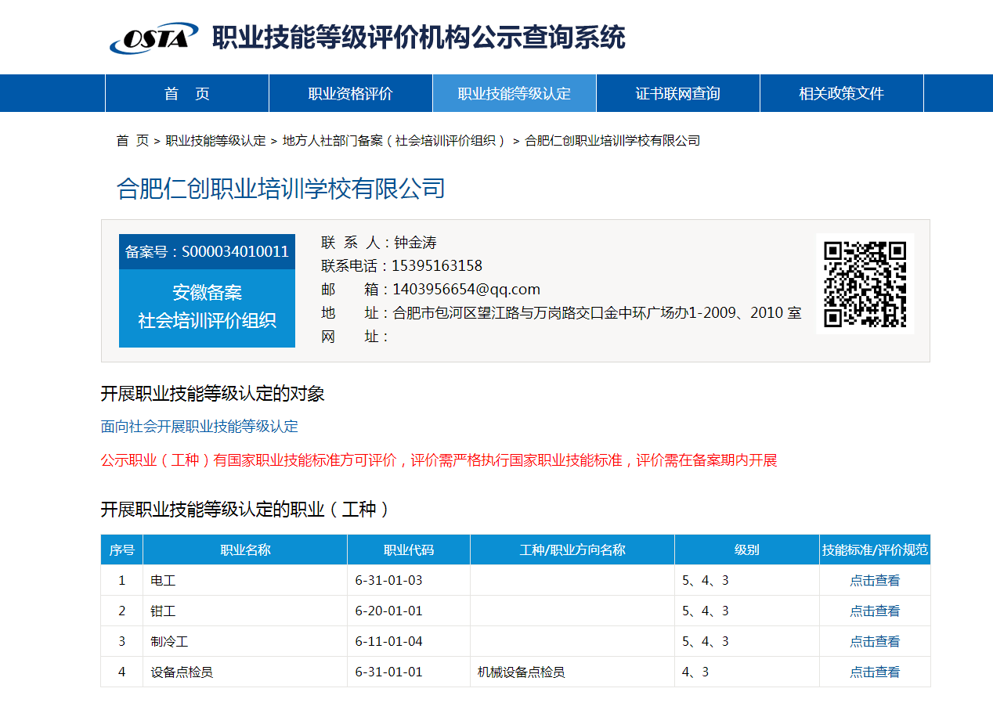Click the 职业代码 column header
Viewport: 993px width, 710px height.
[x=409, y=550]
